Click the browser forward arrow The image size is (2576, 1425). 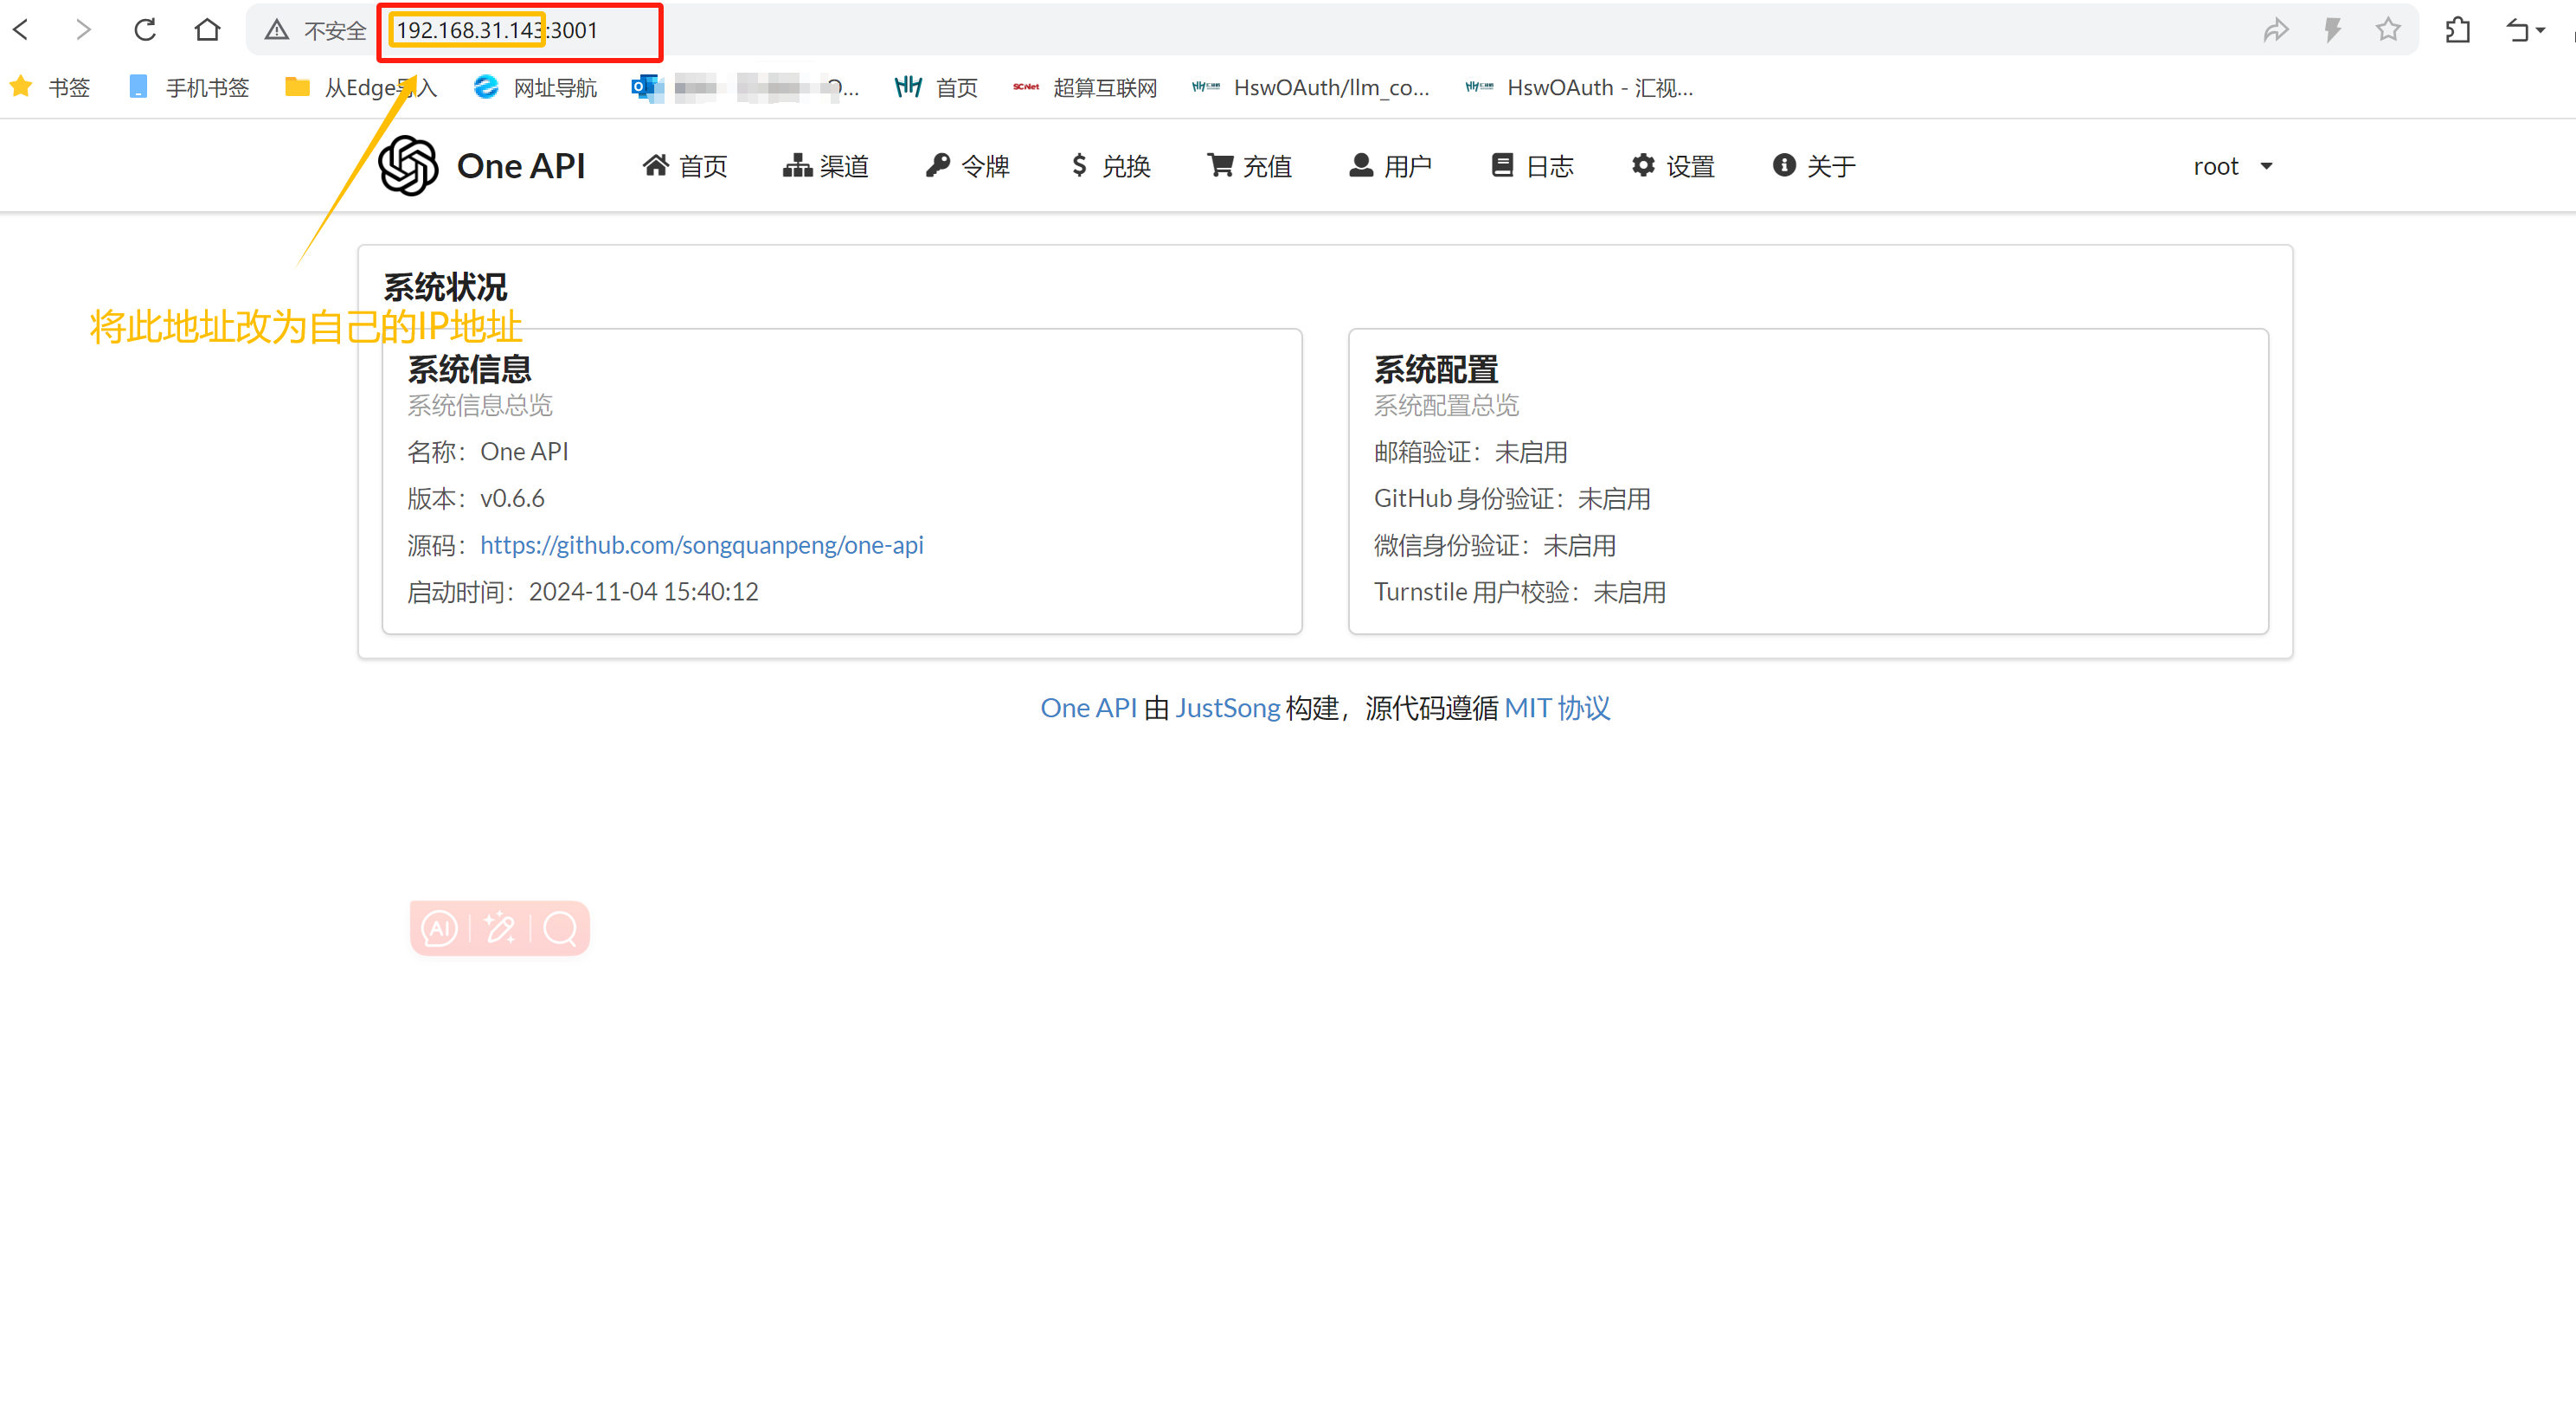coord(83,30)
